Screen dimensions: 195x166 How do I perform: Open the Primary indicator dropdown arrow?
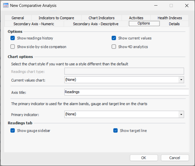click(x=181, y=114)
